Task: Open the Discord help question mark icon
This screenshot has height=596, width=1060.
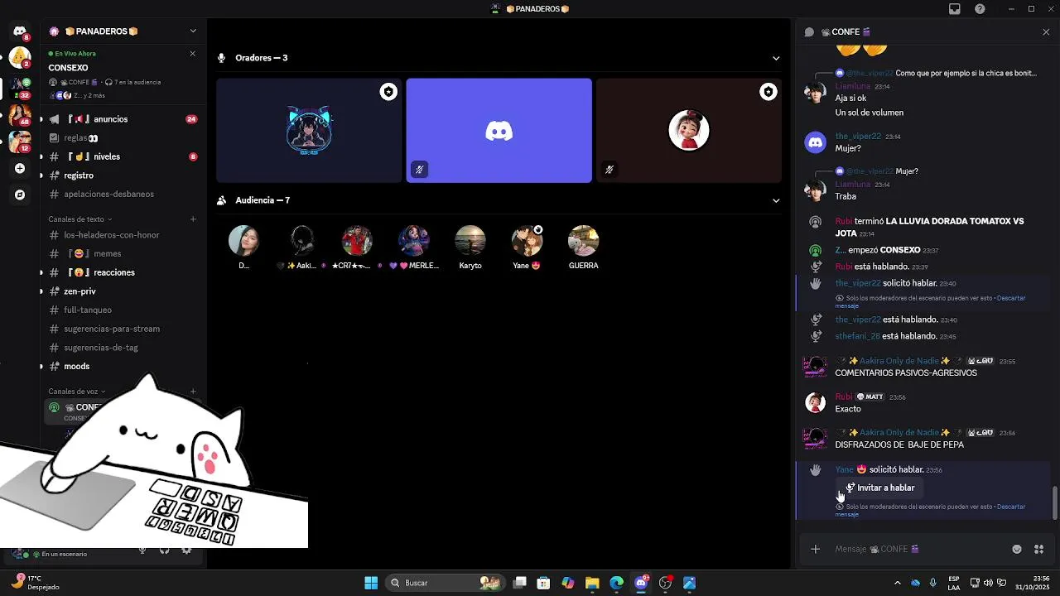Action: tap(980, 9)
